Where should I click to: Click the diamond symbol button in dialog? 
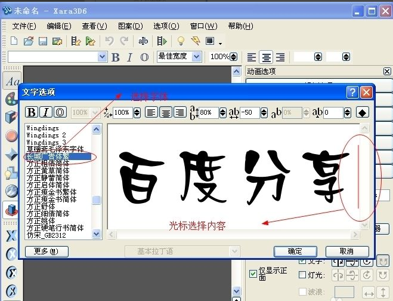[x=362, y=112]
